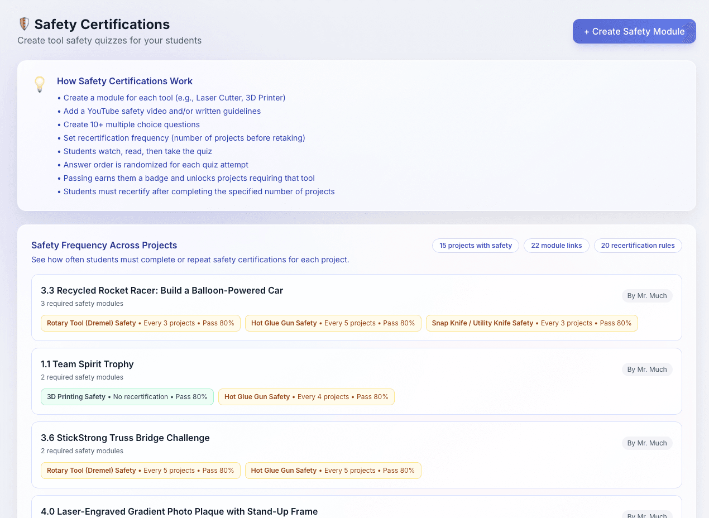Screen dimensions: 709x518
Task: Click the plus icon on Create Safety Module
Action: (587, 31)
